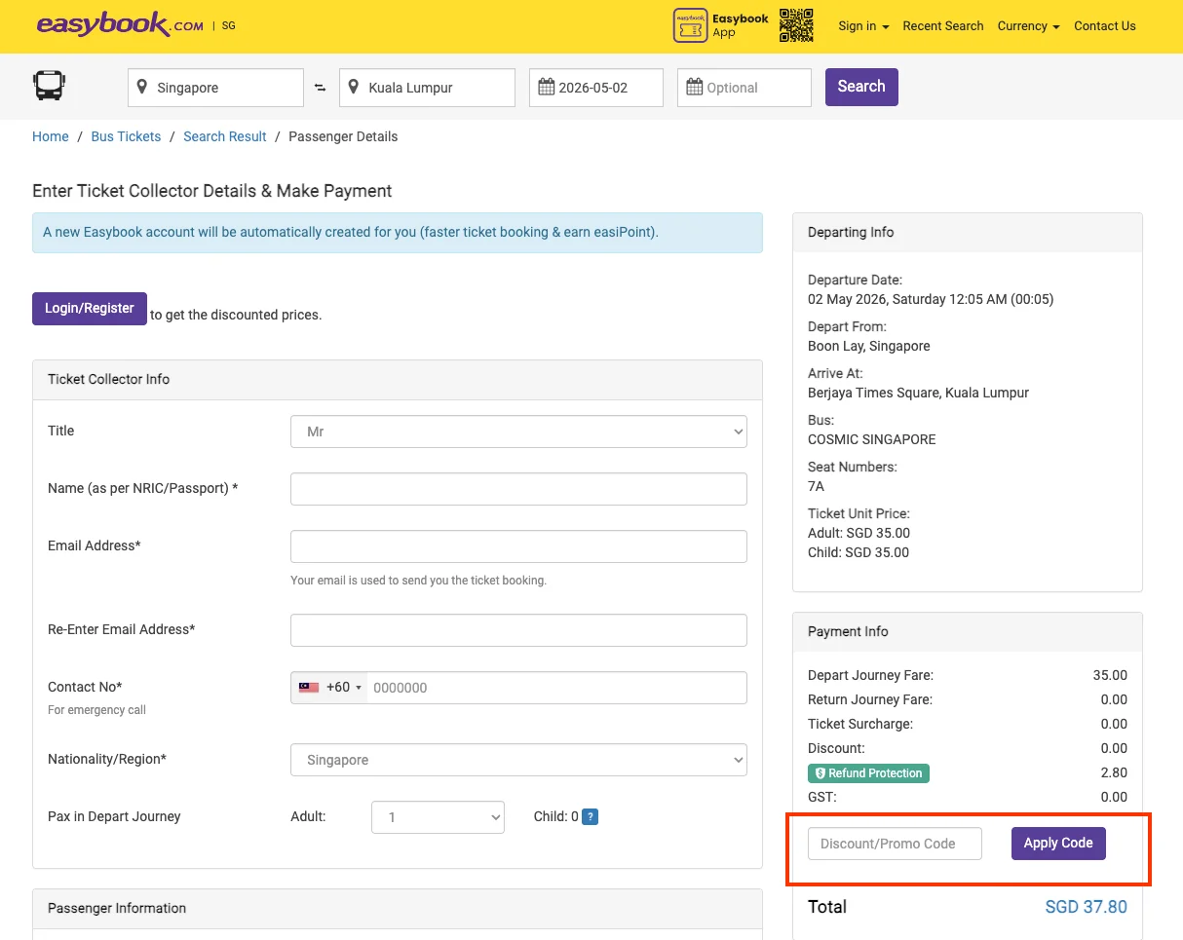Click the Login/Register button
The height and width of the screenshot is (940, 1183).
(x=90, y=308)
